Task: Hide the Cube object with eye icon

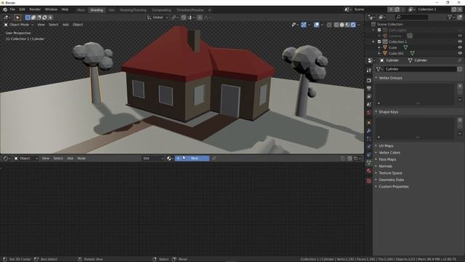Action: pyautogui.click(x=460, y=47)
